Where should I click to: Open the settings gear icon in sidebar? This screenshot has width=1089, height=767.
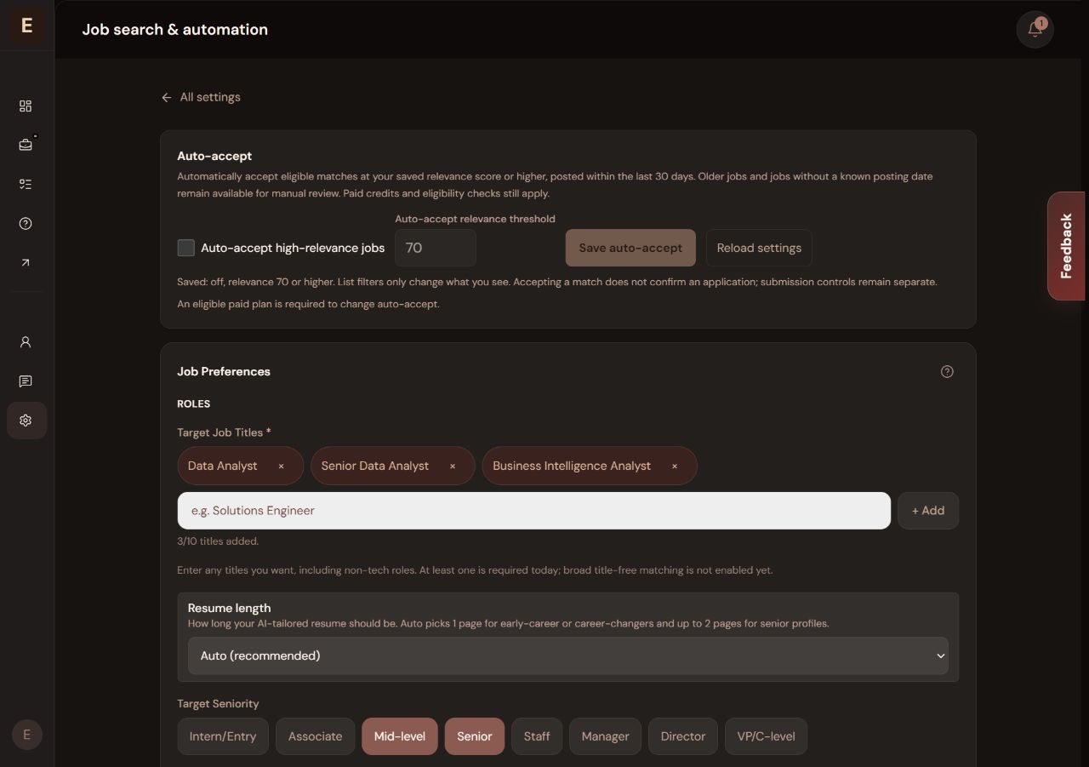26,421
